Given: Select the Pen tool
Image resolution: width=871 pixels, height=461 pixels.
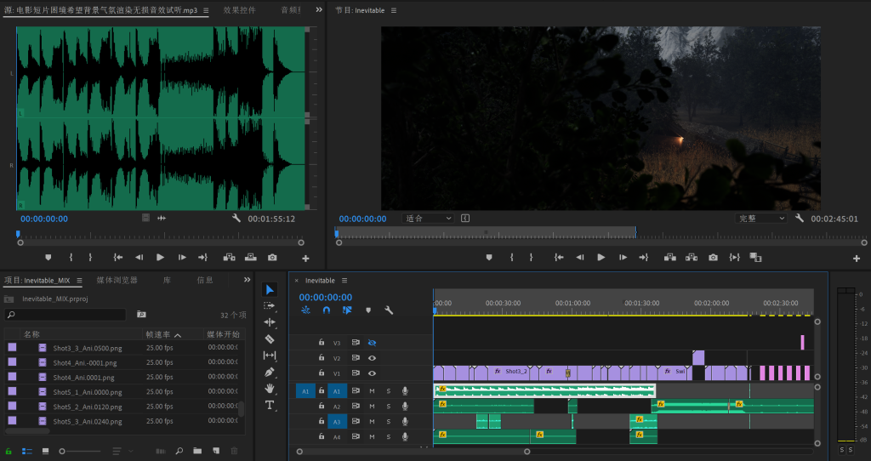Looking at the screenshot, I should (x=270, y=372).
